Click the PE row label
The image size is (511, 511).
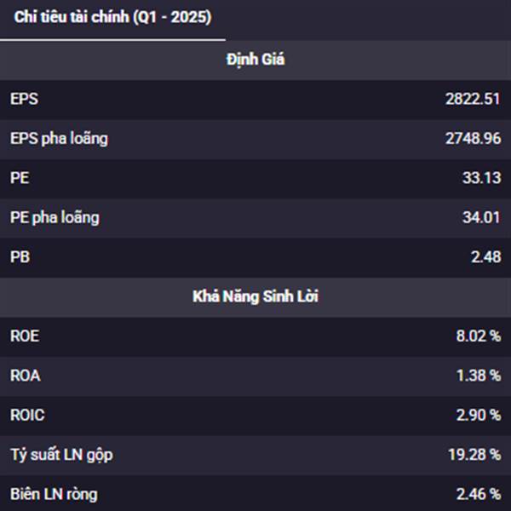tap(20, 178)
